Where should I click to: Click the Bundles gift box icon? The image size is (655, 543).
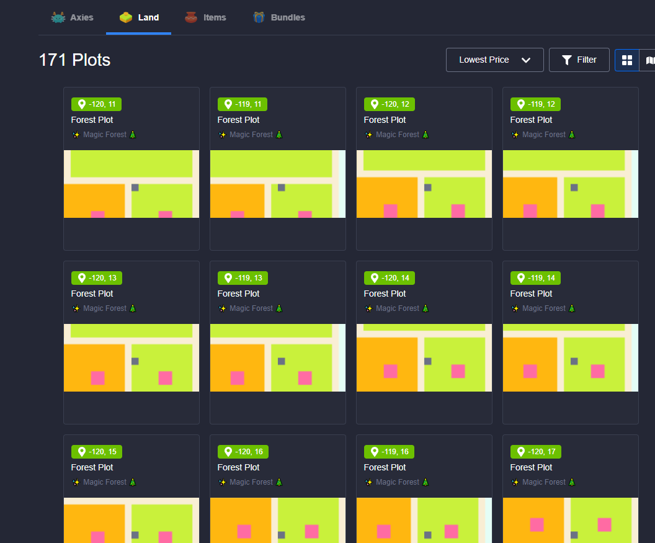(259, 17)
